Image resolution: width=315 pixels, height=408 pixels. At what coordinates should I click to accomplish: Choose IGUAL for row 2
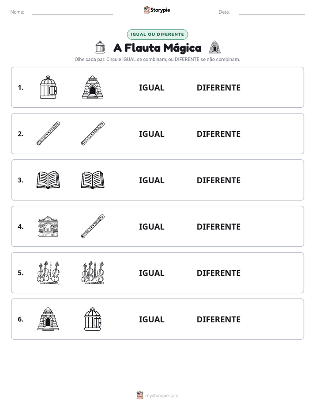tap(151, 134)
